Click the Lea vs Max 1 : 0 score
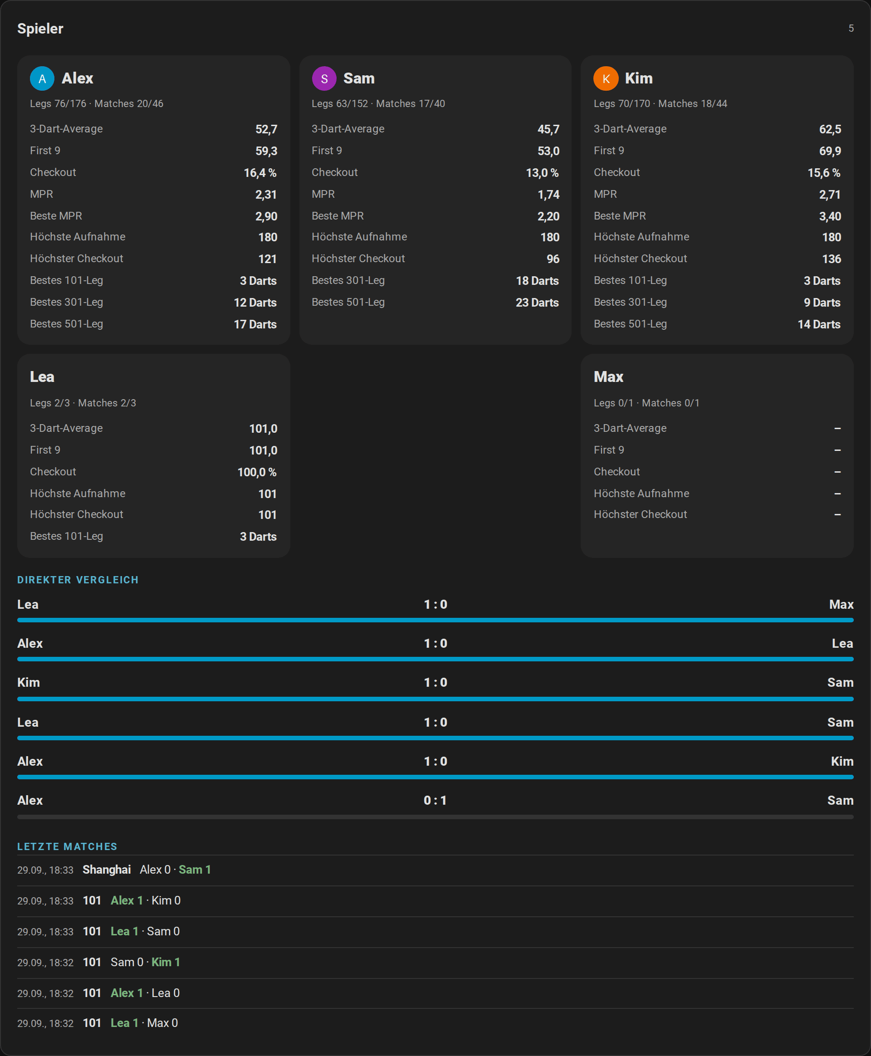Viewport: 871px width, 1056px height. [435, 605]
